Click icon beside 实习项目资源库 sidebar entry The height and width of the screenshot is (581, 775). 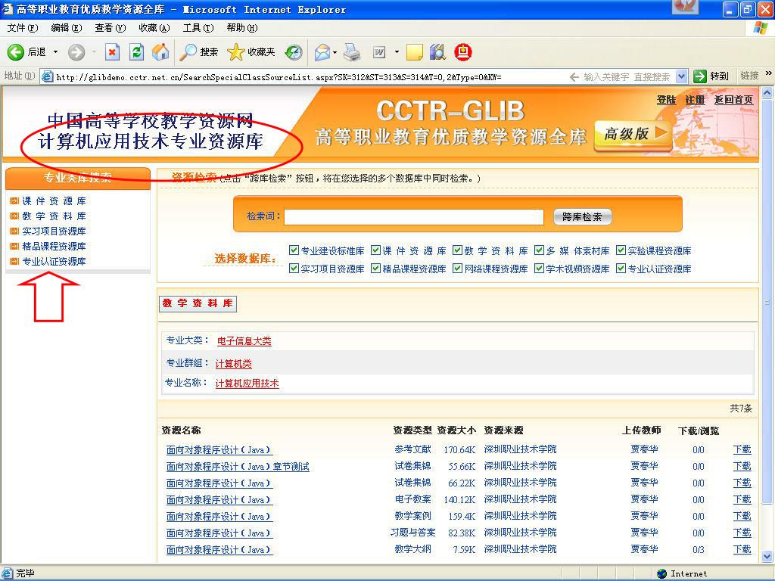tap(14, 231)
